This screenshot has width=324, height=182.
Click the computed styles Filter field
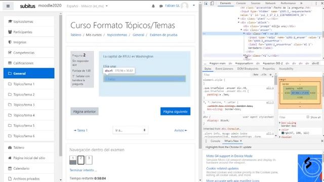point(292,117)
